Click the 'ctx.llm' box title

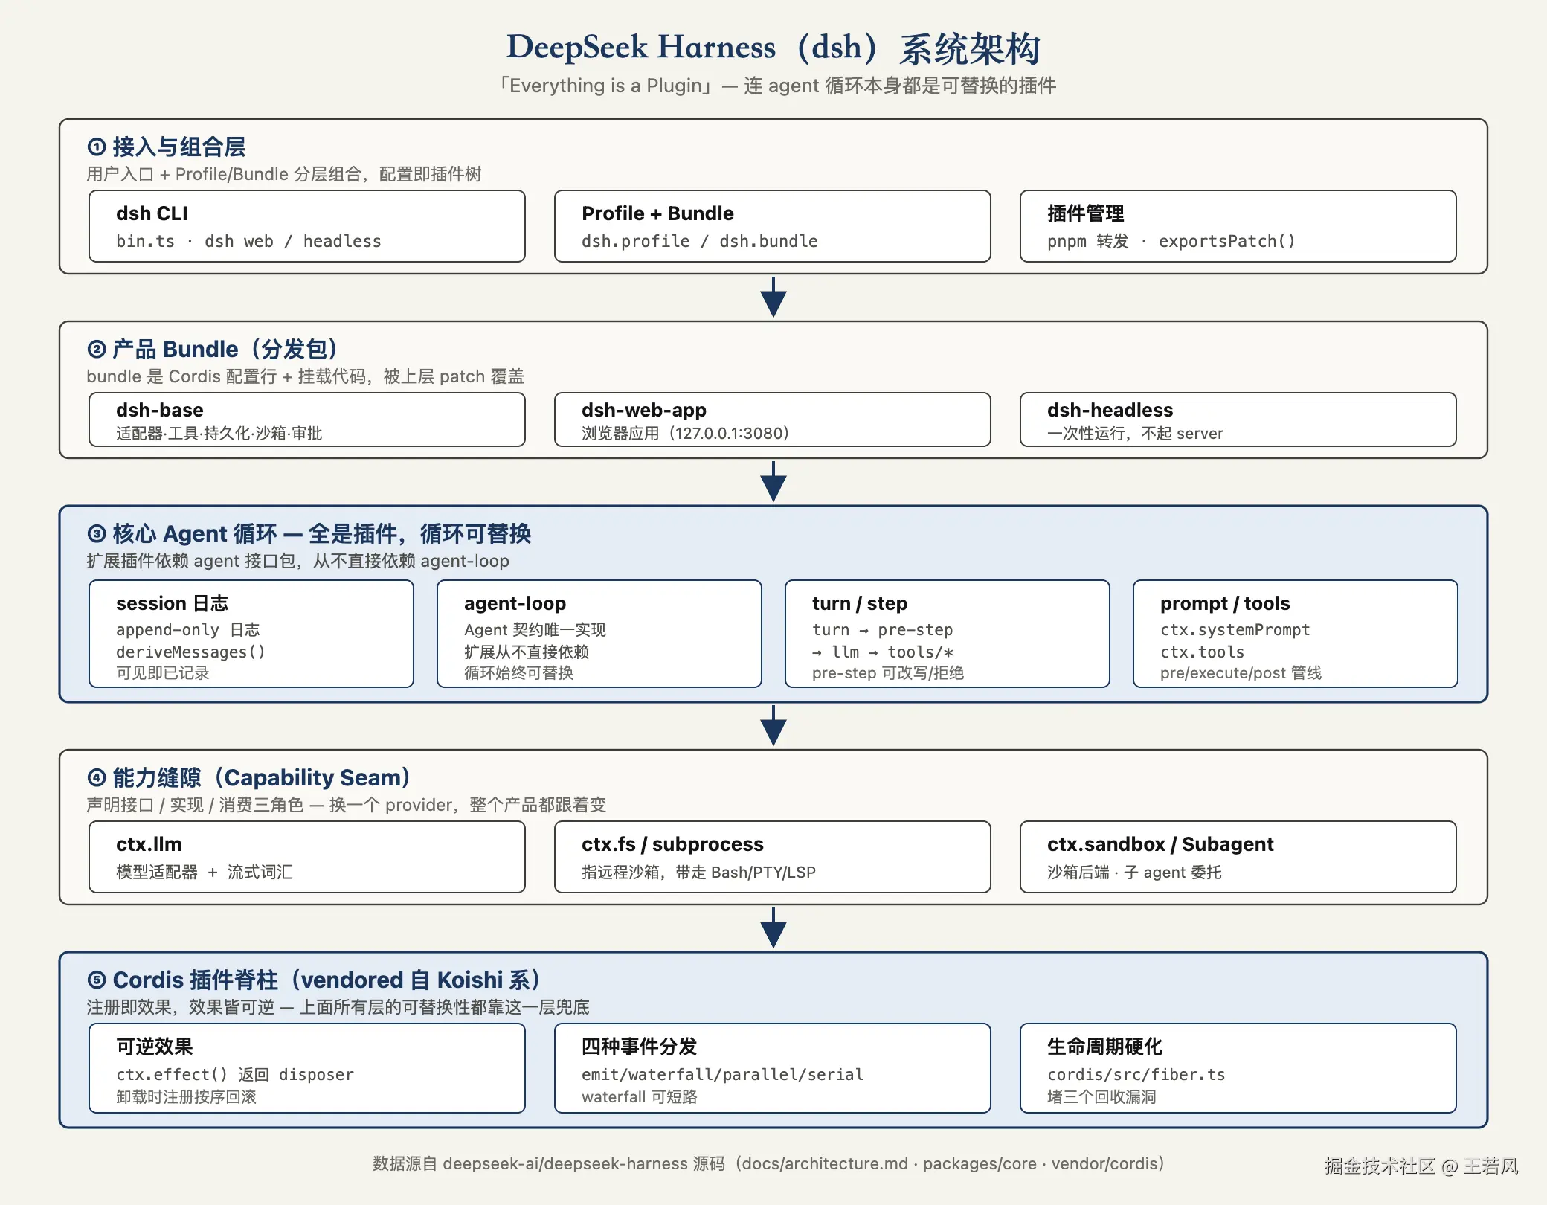coord(149,844)
